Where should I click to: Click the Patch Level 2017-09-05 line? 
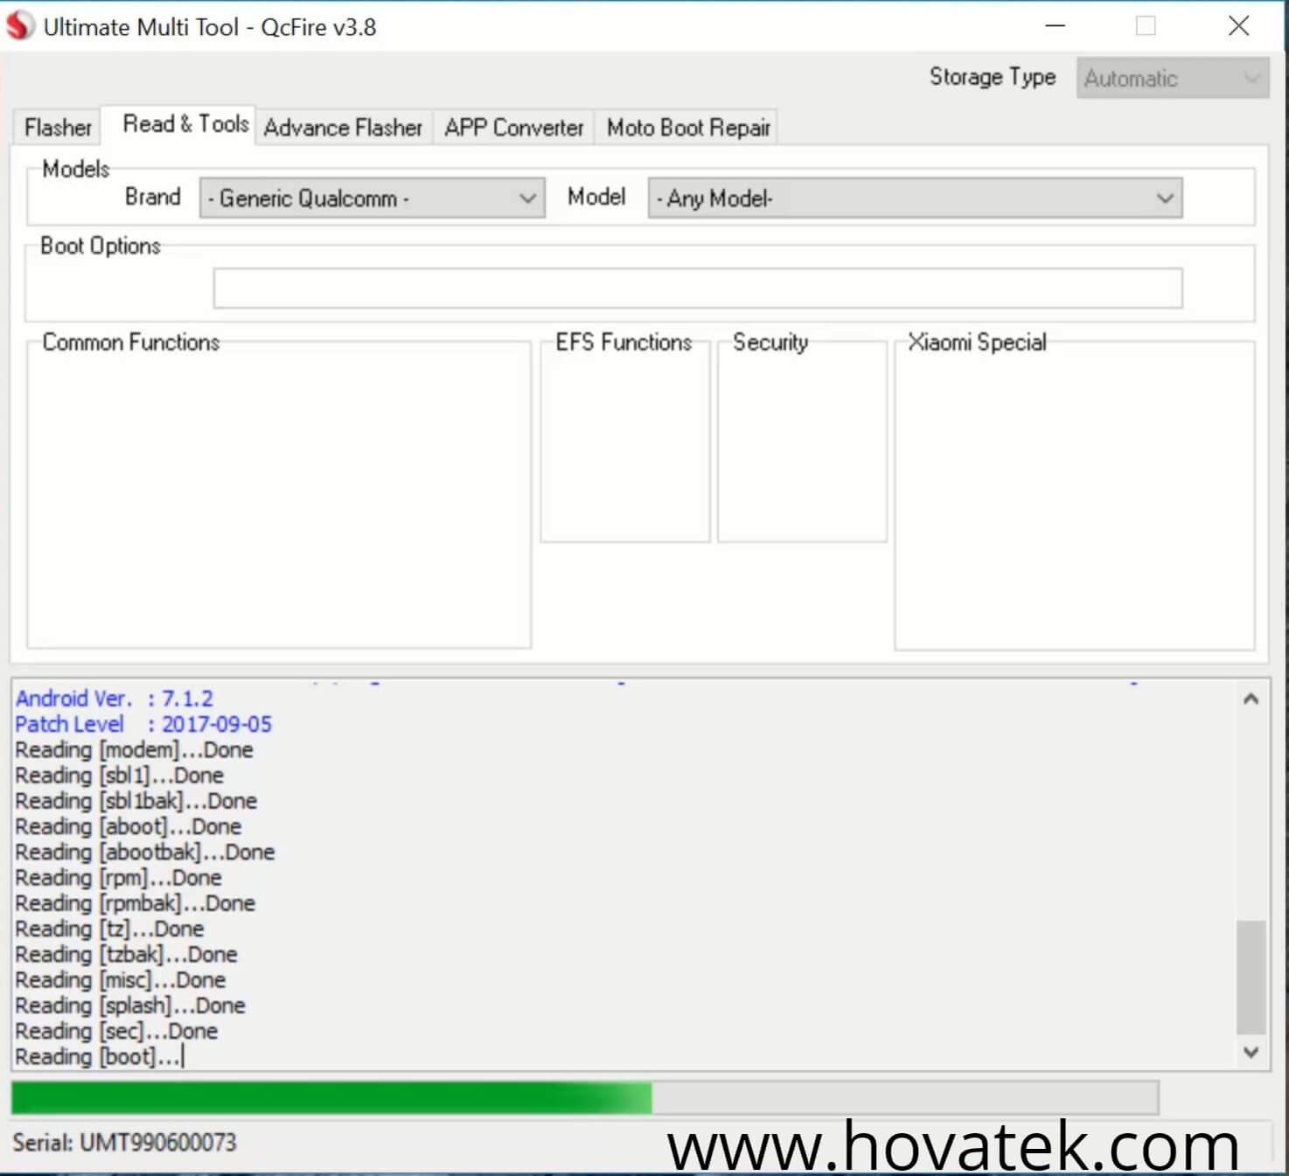[143, 724]
